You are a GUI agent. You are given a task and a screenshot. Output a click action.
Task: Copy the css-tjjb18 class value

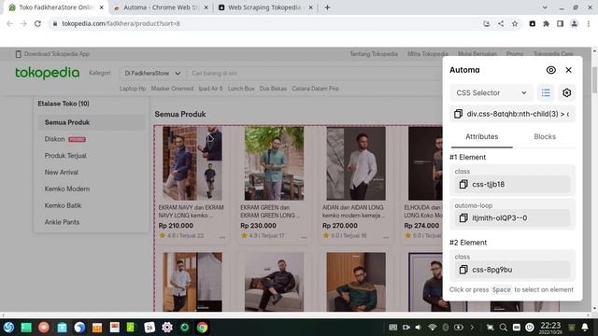(x=463, y=185)
